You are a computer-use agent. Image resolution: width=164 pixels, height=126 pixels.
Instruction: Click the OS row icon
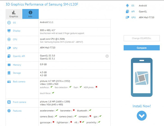9,23
